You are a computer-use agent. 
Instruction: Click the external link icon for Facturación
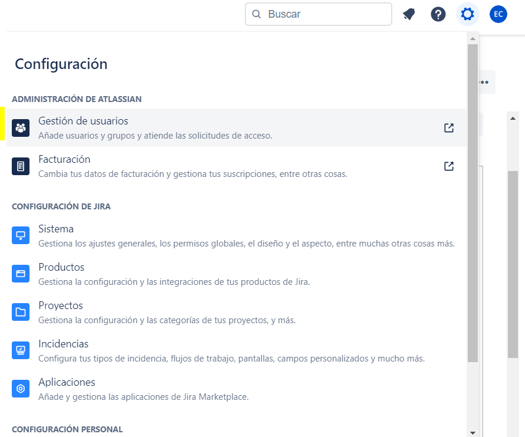click(449, 166)
